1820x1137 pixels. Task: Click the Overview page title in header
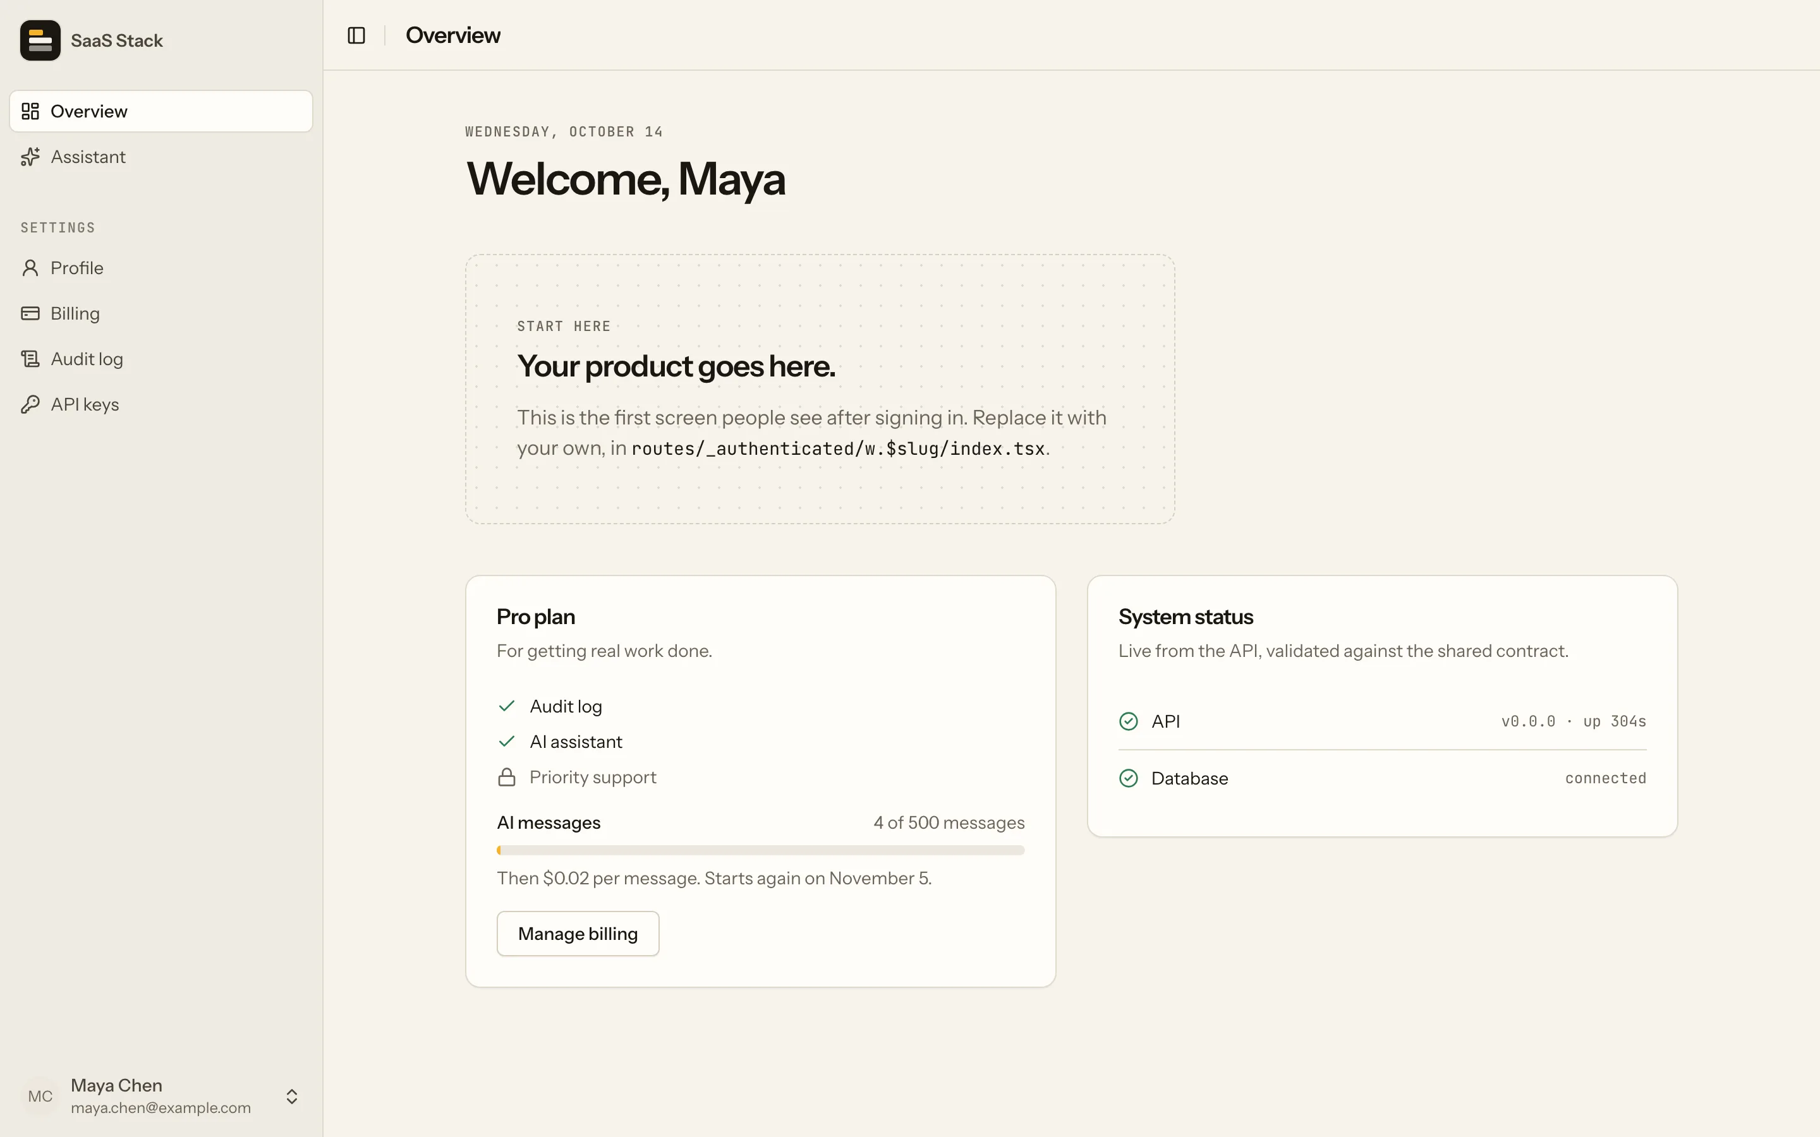coord(452,35)
